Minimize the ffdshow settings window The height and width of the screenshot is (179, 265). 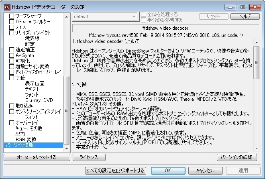click(230, 7)
